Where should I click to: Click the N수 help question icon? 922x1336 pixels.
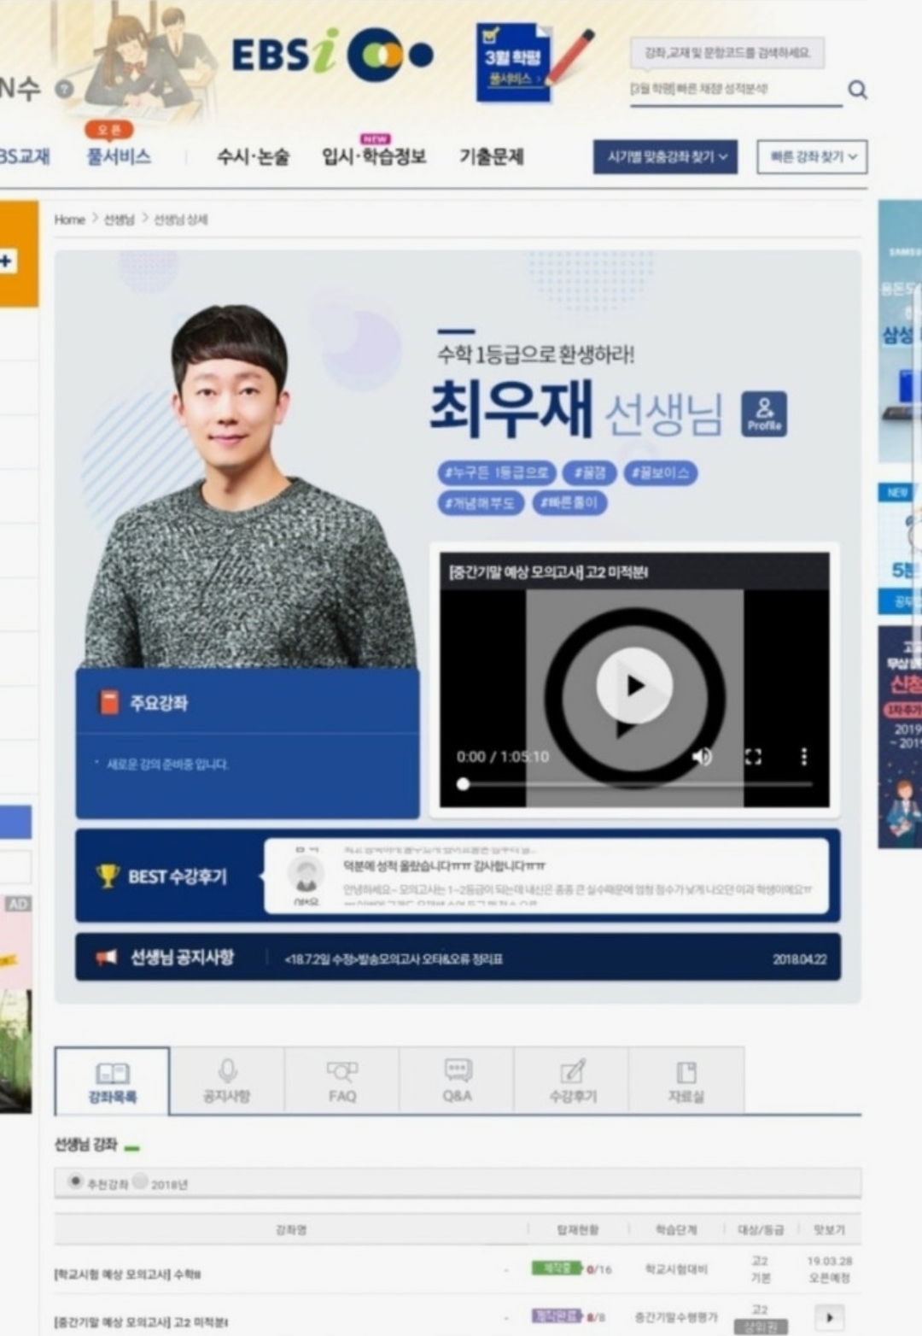pos(64,88)
